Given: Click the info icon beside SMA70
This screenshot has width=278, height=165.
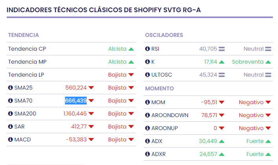Looking at the screenshot, I should click(x=10, y=101).
